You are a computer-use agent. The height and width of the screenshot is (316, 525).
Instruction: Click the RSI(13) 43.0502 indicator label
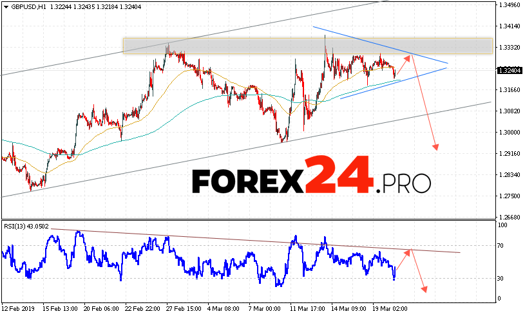[x=26, y=227]
